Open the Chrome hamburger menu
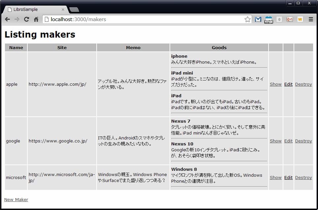Screen dimensions: 318x210 pos(311,19)
